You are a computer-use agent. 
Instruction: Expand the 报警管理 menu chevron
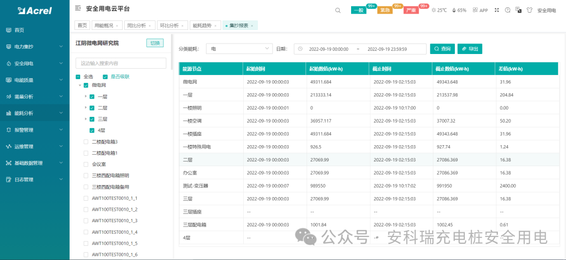pyautogui.click(x=61, y=129)
